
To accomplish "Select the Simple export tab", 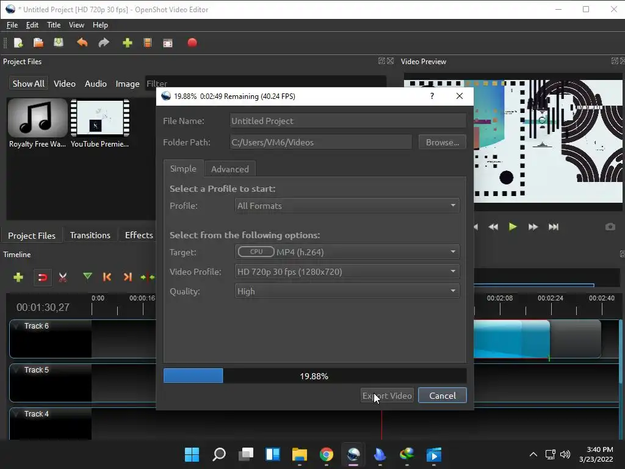I will tap(183, 169).
